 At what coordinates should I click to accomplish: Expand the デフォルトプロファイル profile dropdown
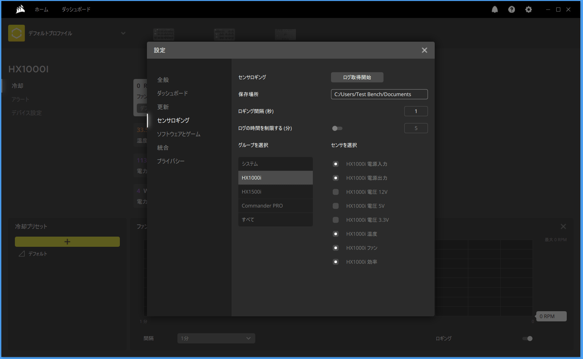(x=123, y=33)
